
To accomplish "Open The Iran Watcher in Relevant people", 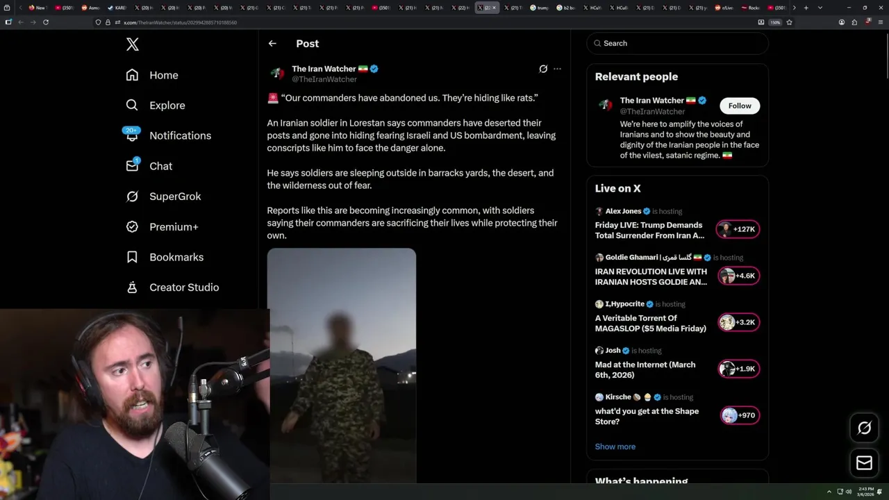I will point(653,101).
